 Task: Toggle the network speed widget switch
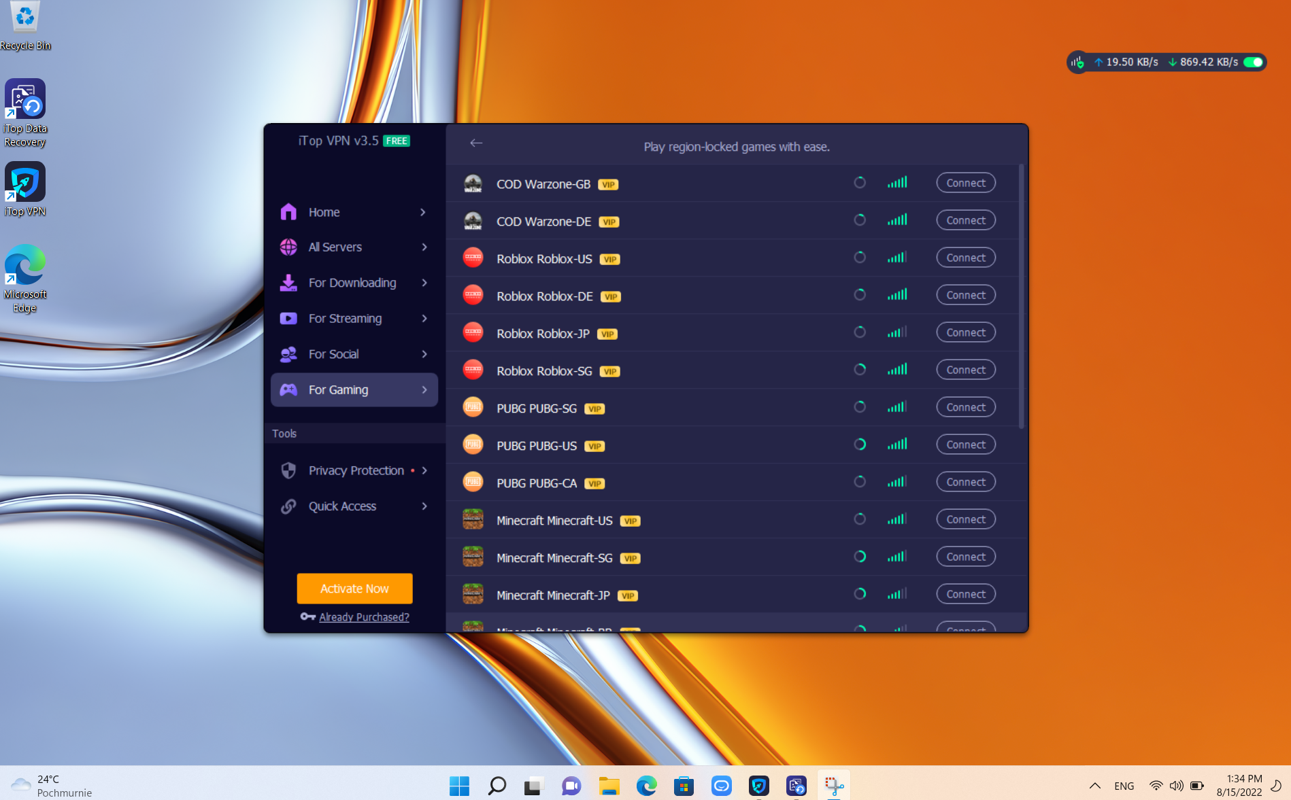1253,63
